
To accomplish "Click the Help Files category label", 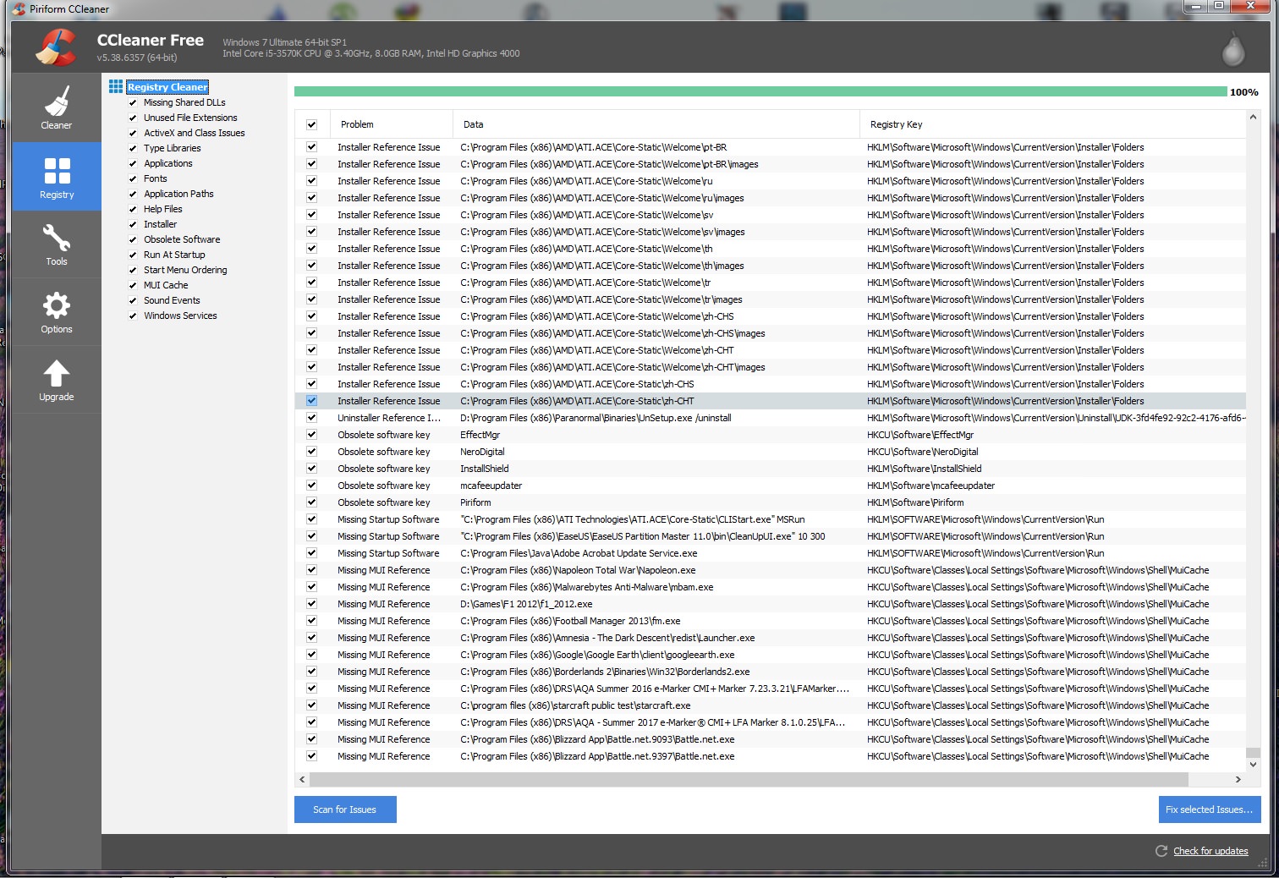I will (x=163, y=209).
